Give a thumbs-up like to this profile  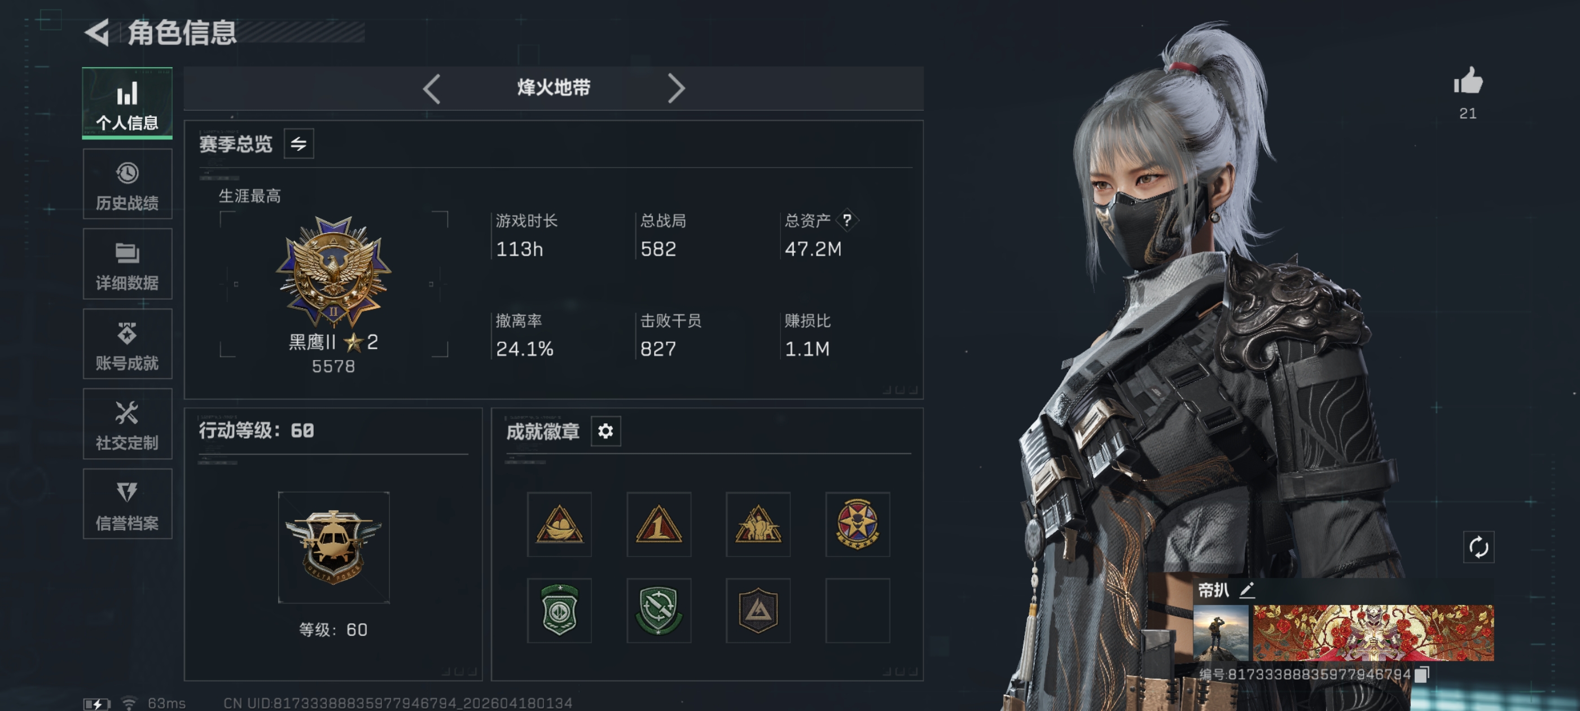click(1468, 81)
